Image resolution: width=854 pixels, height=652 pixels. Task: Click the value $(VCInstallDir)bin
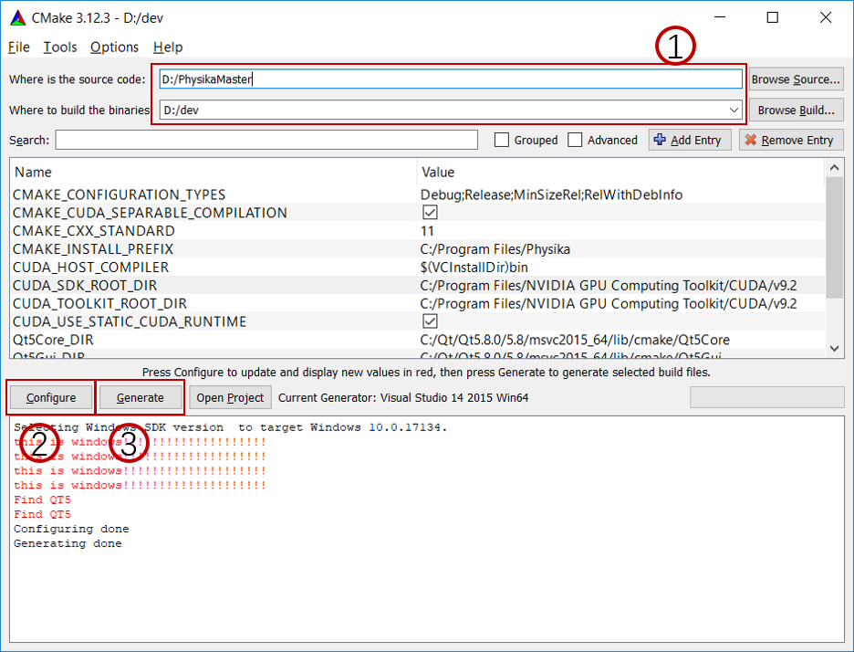[x=474, y=268]
